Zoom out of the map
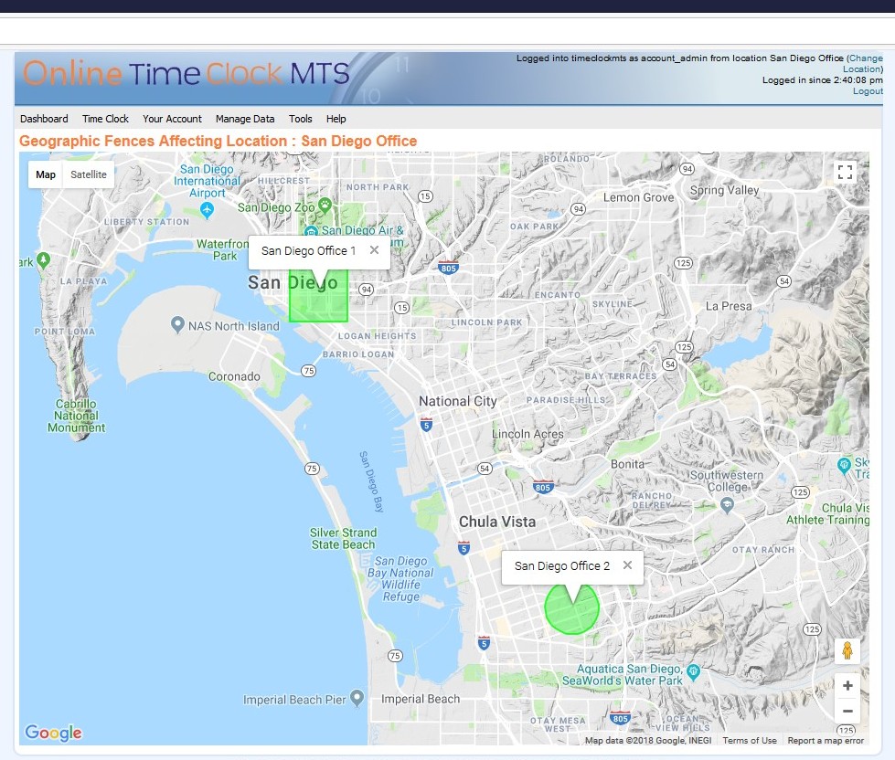This screenshot has width=895, height=760. [847, 711]
